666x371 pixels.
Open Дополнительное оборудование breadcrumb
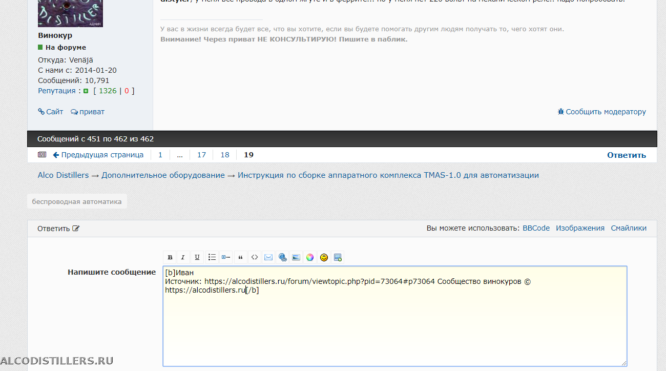(x=163, y=175)
